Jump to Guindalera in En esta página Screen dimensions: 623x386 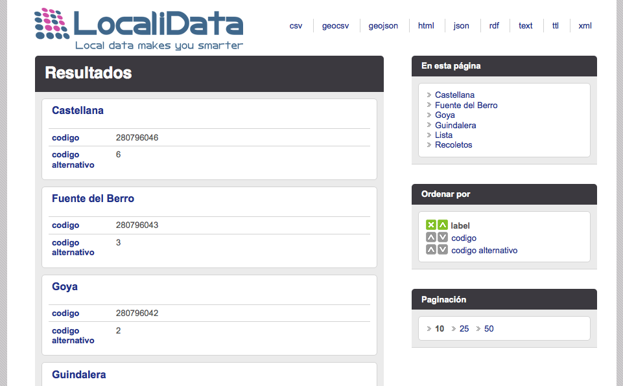455,125
